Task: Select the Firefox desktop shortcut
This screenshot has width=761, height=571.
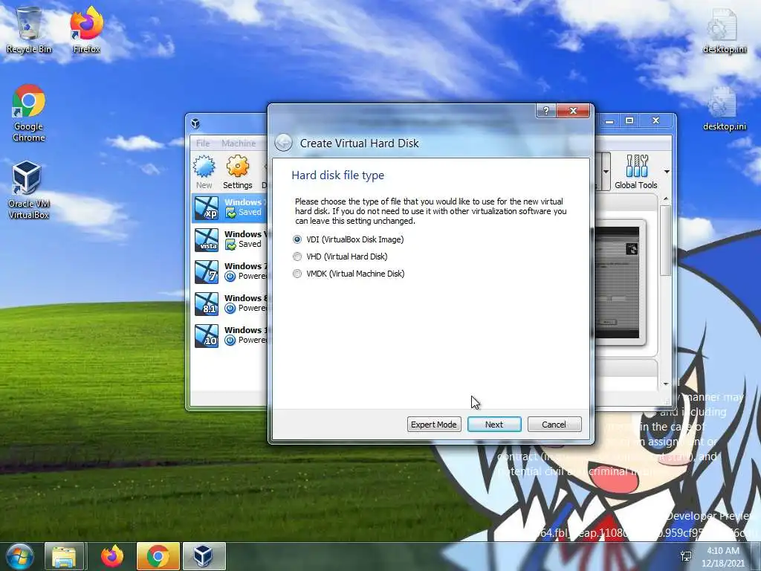Action: pyautogui.click(x=86, y=30)
